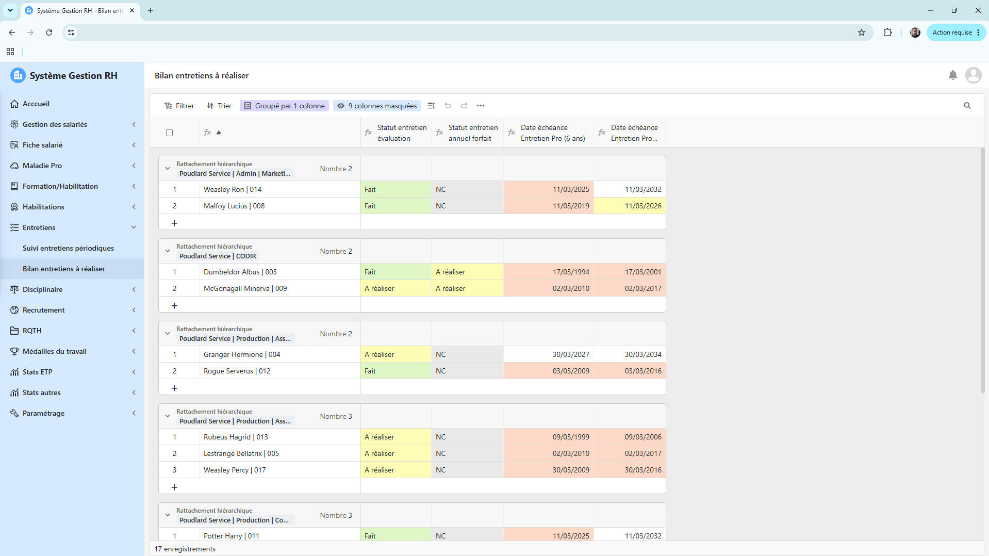Viewport: 989px width, 556px height.
Task: Bookmark this page with the star icon
Action: pyautogui.click(x=862, y=32)
